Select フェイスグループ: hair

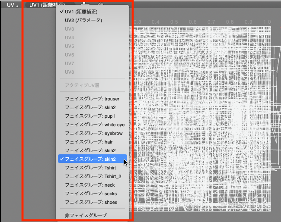[x=89, y=142]
